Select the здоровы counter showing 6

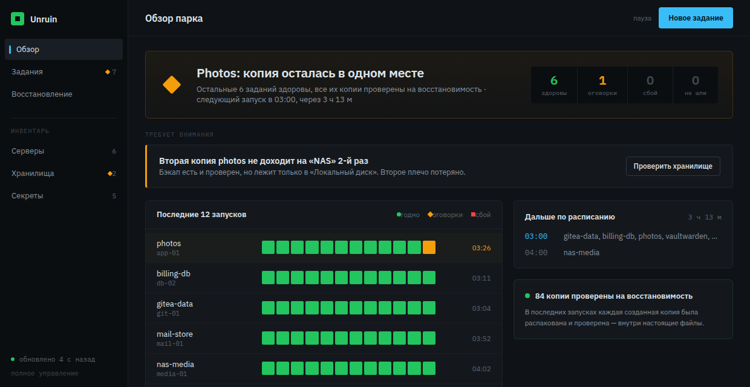tap(554, 85)
